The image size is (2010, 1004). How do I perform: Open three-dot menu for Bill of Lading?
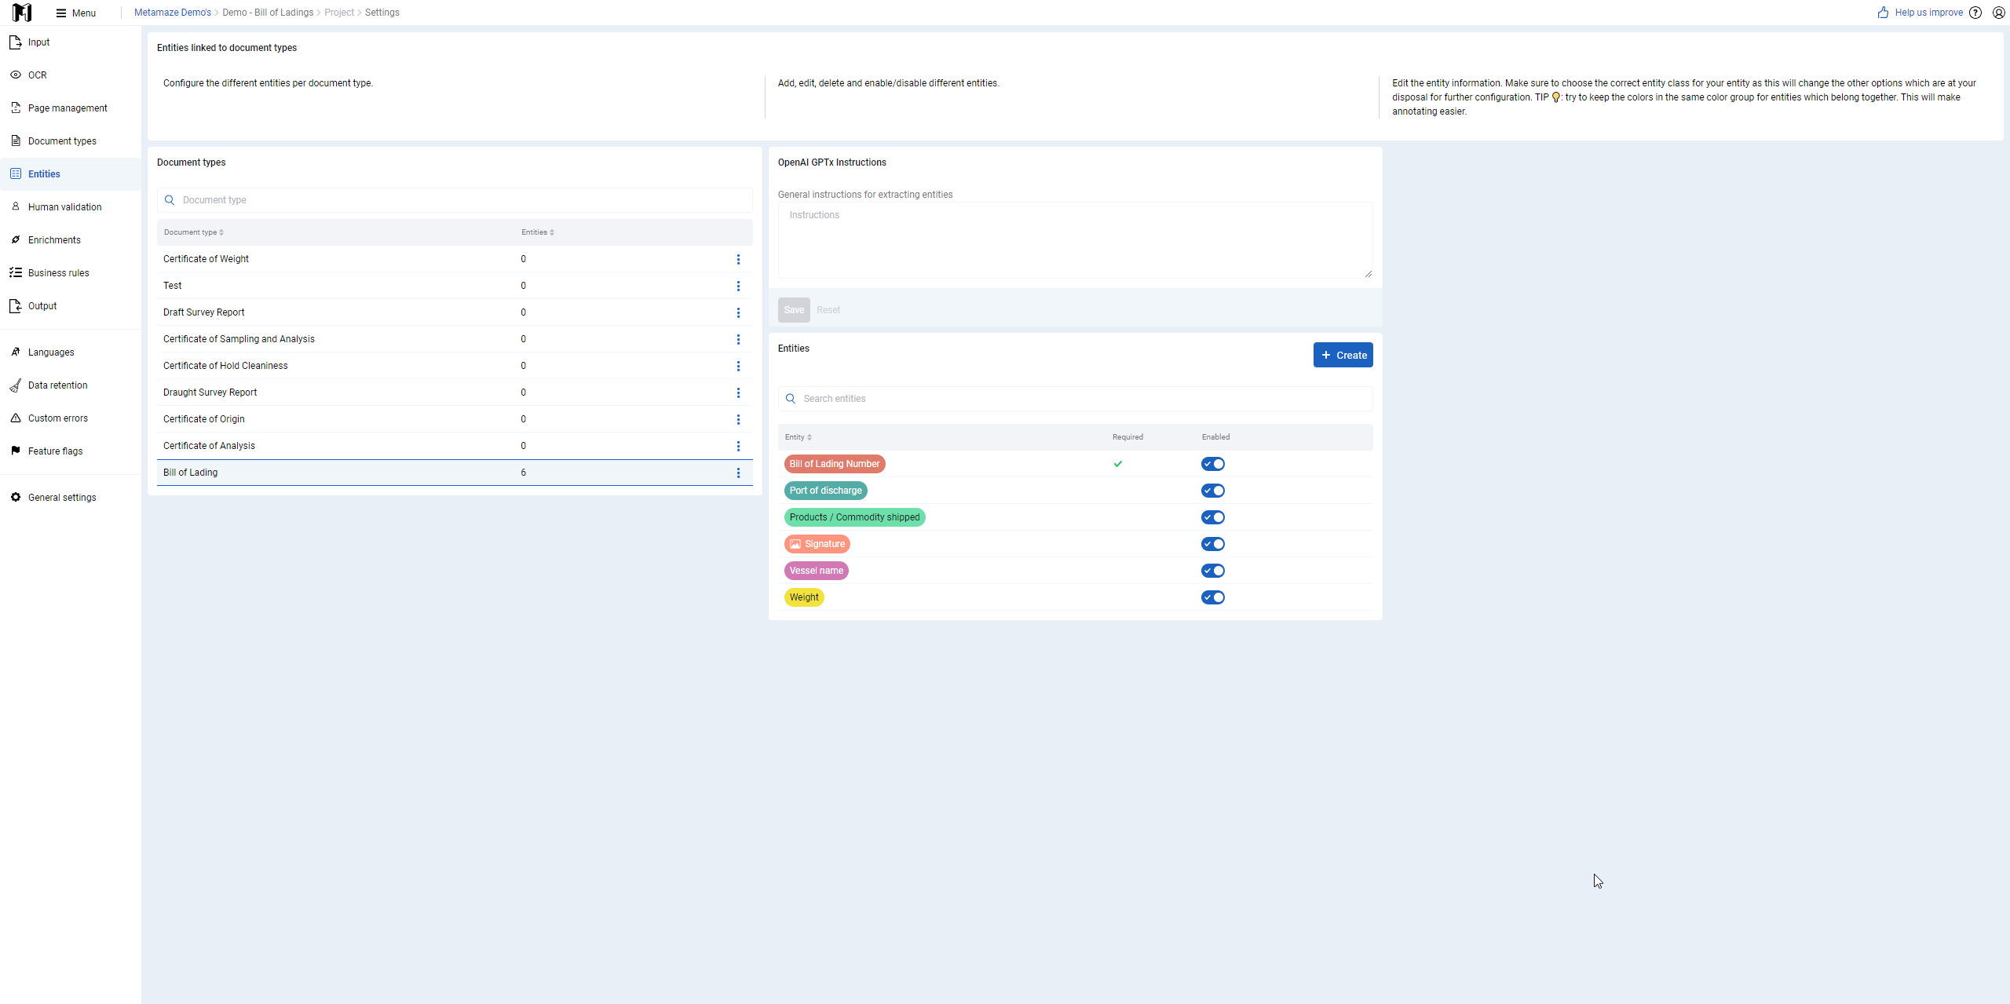pos(738,473)
